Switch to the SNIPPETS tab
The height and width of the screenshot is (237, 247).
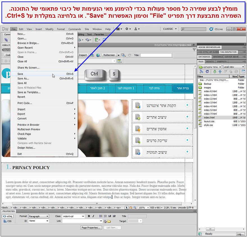click(221, 61)
